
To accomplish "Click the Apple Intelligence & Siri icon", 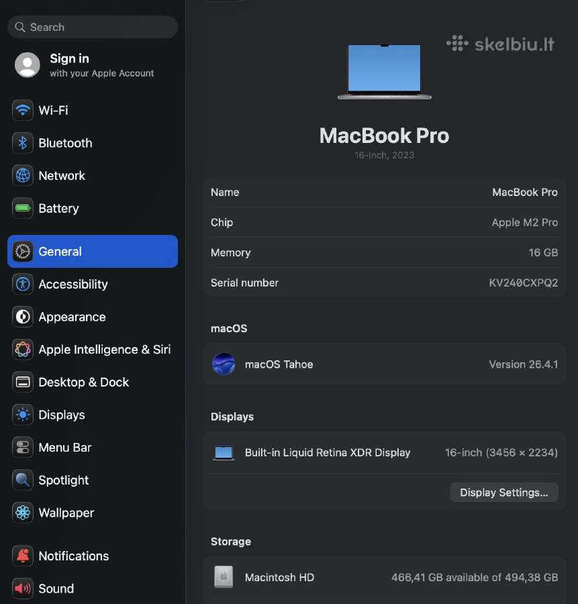I will point(23,350).
